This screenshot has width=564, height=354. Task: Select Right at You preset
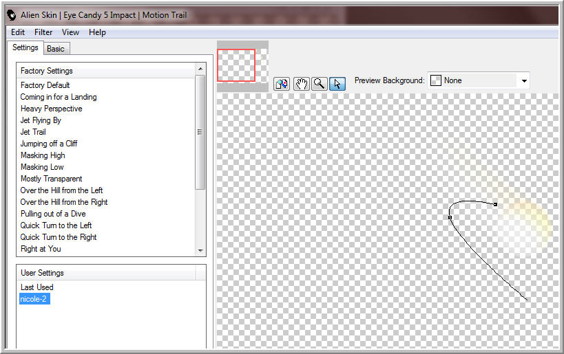41,249
